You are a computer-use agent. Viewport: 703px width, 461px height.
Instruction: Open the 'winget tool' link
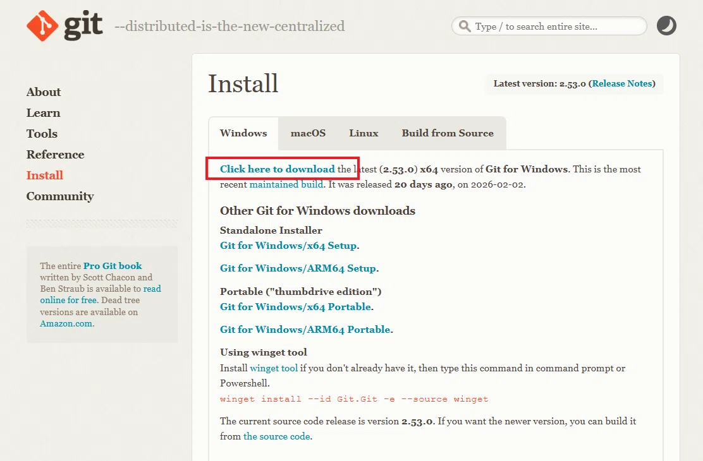[x=274, y=368]
